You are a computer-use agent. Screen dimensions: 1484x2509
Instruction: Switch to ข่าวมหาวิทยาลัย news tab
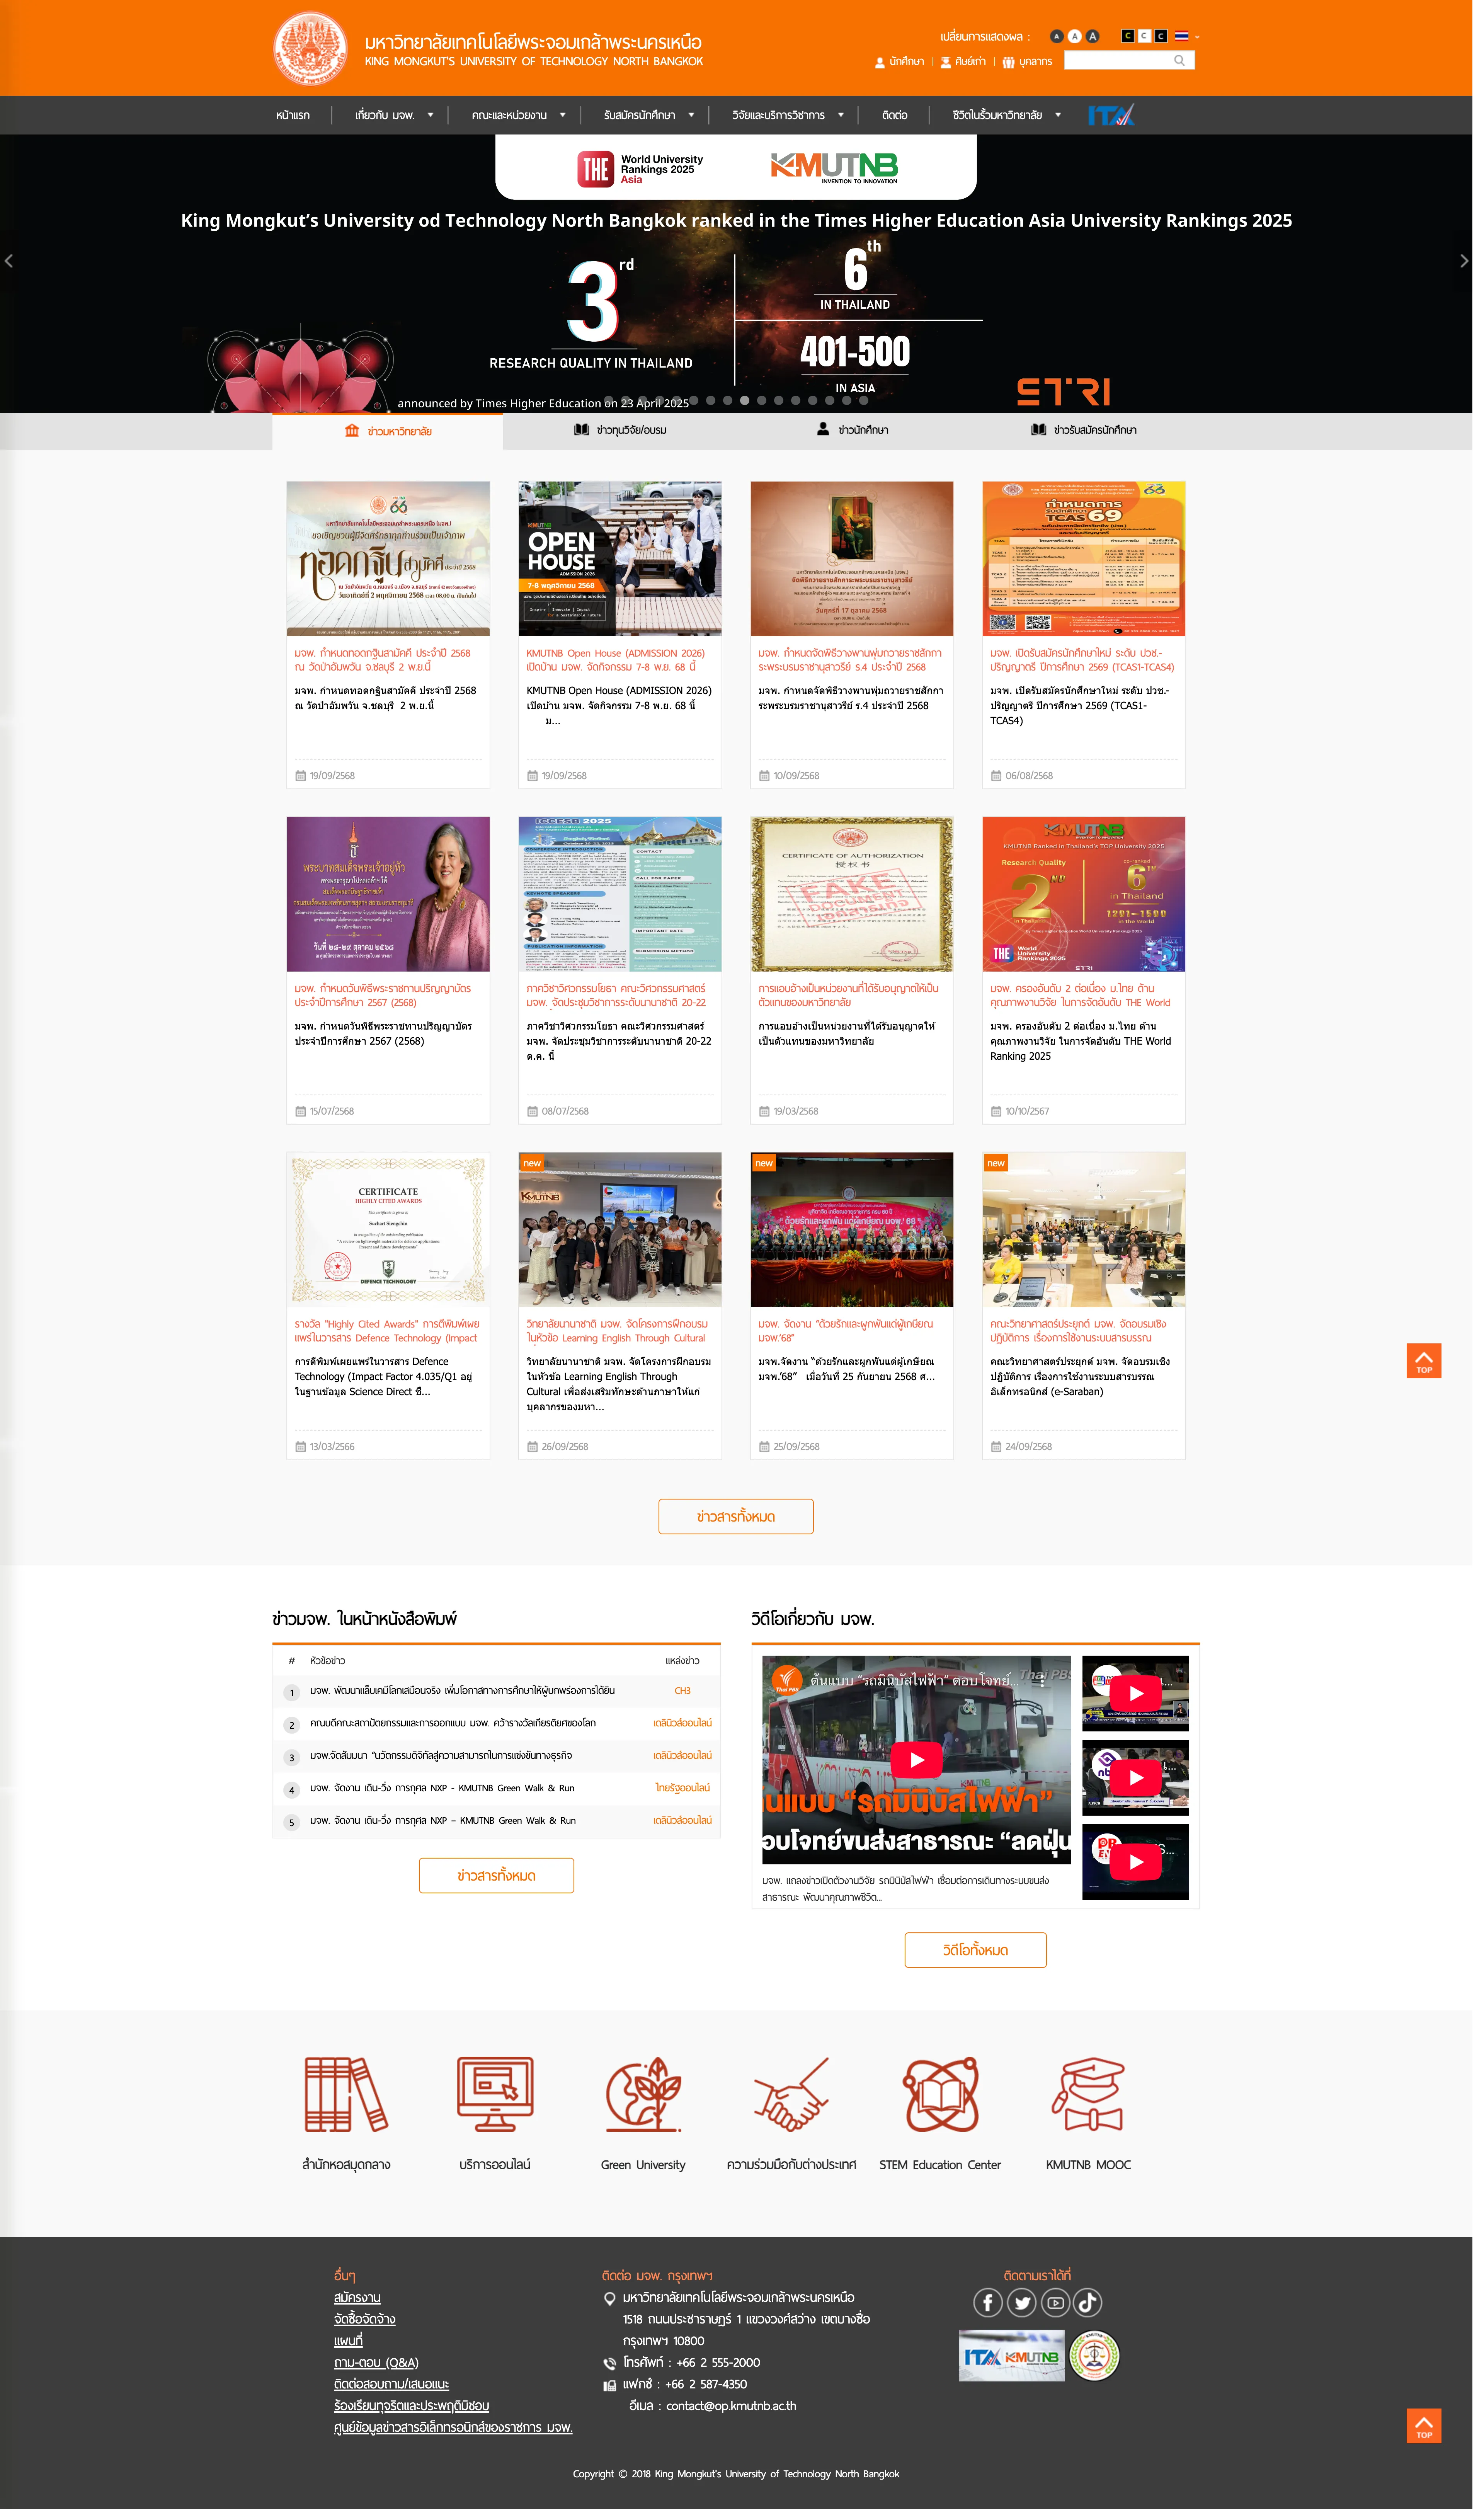[388, 431]
